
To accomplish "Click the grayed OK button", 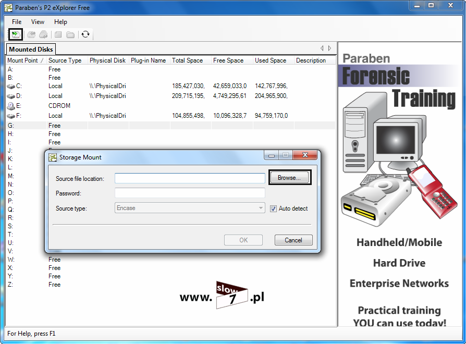I will click(x=243, y=240).
